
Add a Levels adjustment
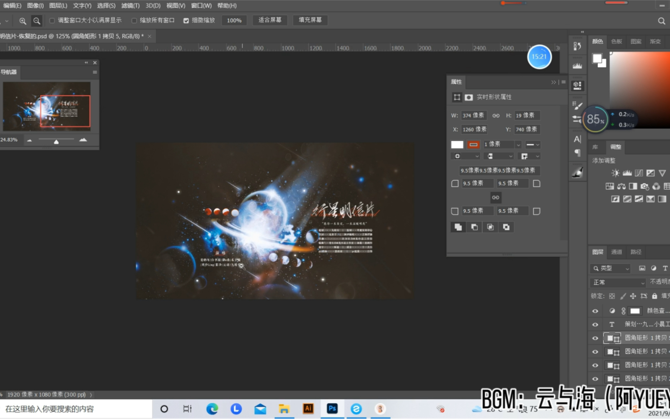tap(627, 173)
